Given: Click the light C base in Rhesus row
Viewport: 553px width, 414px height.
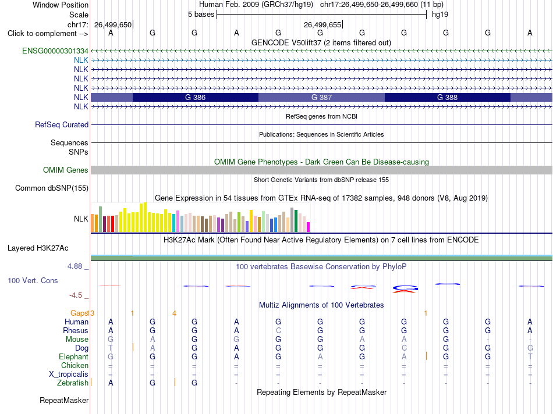Looking at the screenshot, I should click(278, 330).
